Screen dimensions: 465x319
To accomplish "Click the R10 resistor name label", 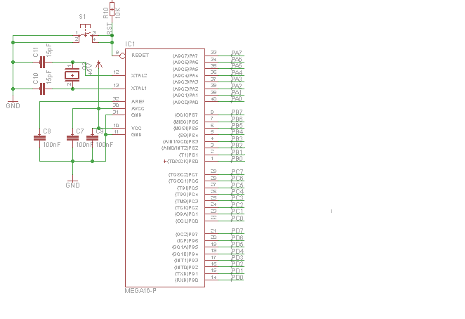I will 106,13.
